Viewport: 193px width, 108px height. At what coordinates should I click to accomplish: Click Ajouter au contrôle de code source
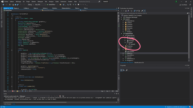[176, 107]
